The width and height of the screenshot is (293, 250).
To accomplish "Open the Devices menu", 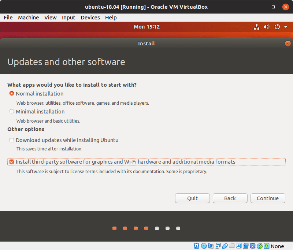I will pyautogui.click(x=90, y=18).
